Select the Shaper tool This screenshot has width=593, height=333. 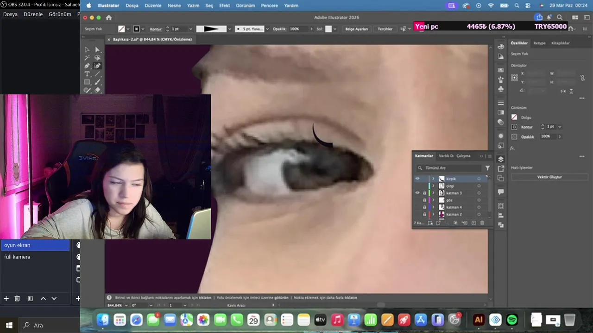coord(87,90)
